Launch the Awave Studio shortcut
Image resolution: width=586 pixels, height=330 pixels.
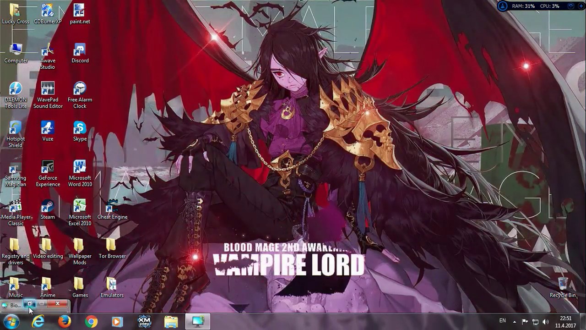[48, 56]
